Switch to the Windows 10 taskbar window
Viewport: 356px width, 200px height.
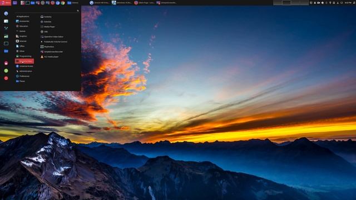point(122,3)
